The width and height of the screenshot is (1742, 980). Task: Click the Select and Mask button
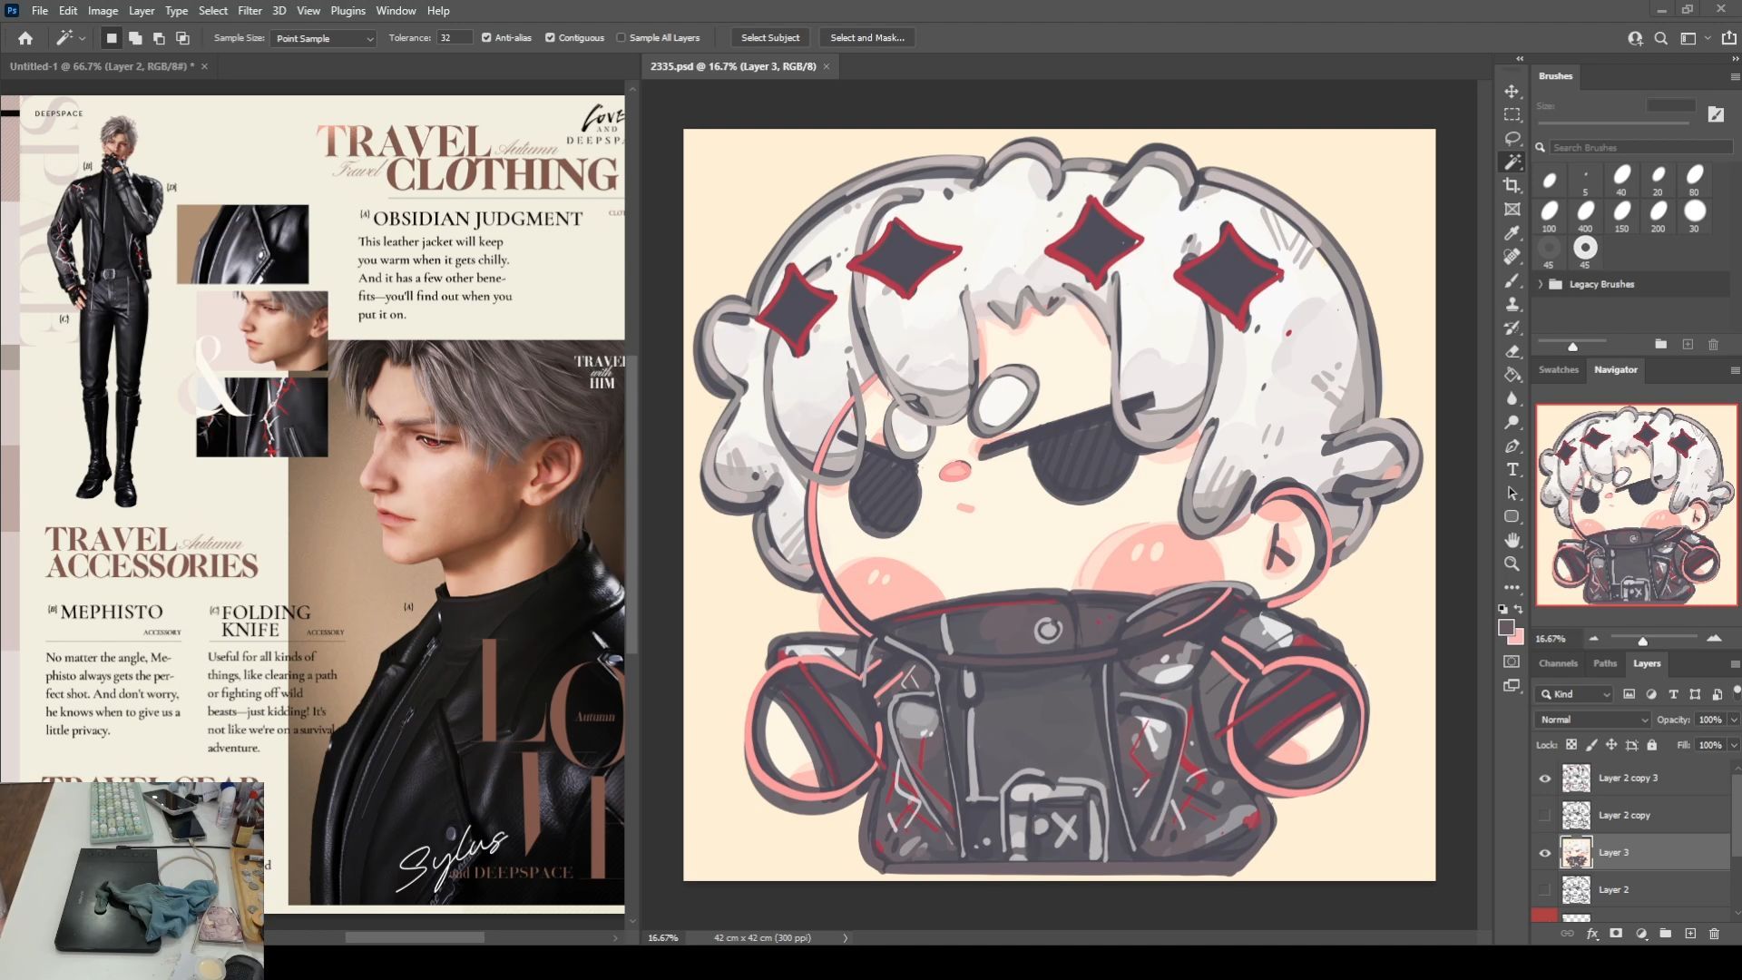[866, 38]
